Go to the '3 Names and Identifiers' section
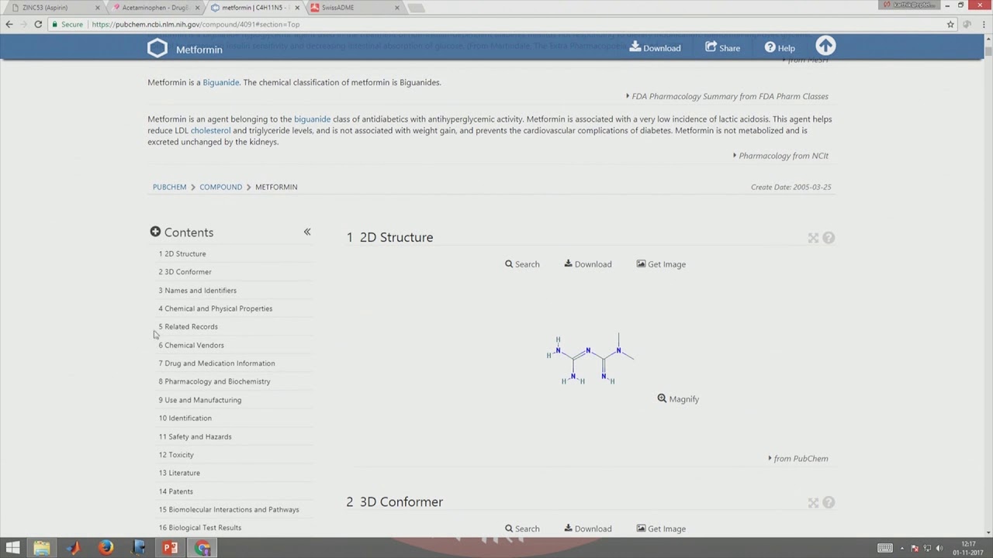 [197, 291]
